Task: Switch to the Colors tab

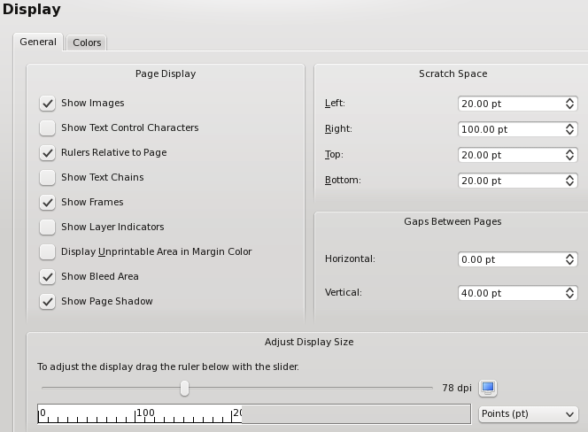Action: tap(87, 42)
